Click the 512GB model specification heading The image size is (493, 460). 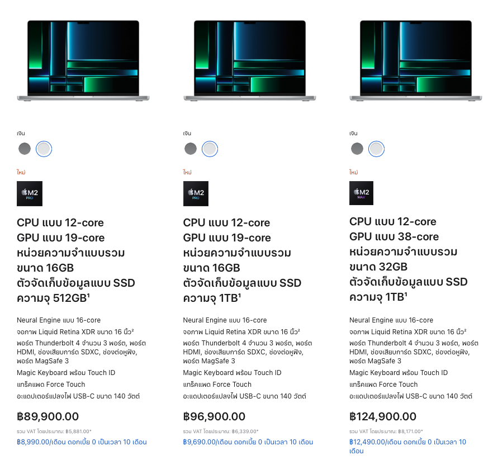pyautogui.click(x=76, y=260)
